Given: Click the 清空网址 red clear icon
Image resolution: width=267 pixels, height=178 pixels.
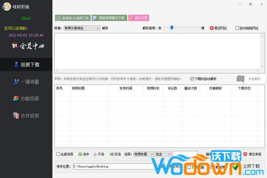Looking at the screenshot, I should pos(212,28).
